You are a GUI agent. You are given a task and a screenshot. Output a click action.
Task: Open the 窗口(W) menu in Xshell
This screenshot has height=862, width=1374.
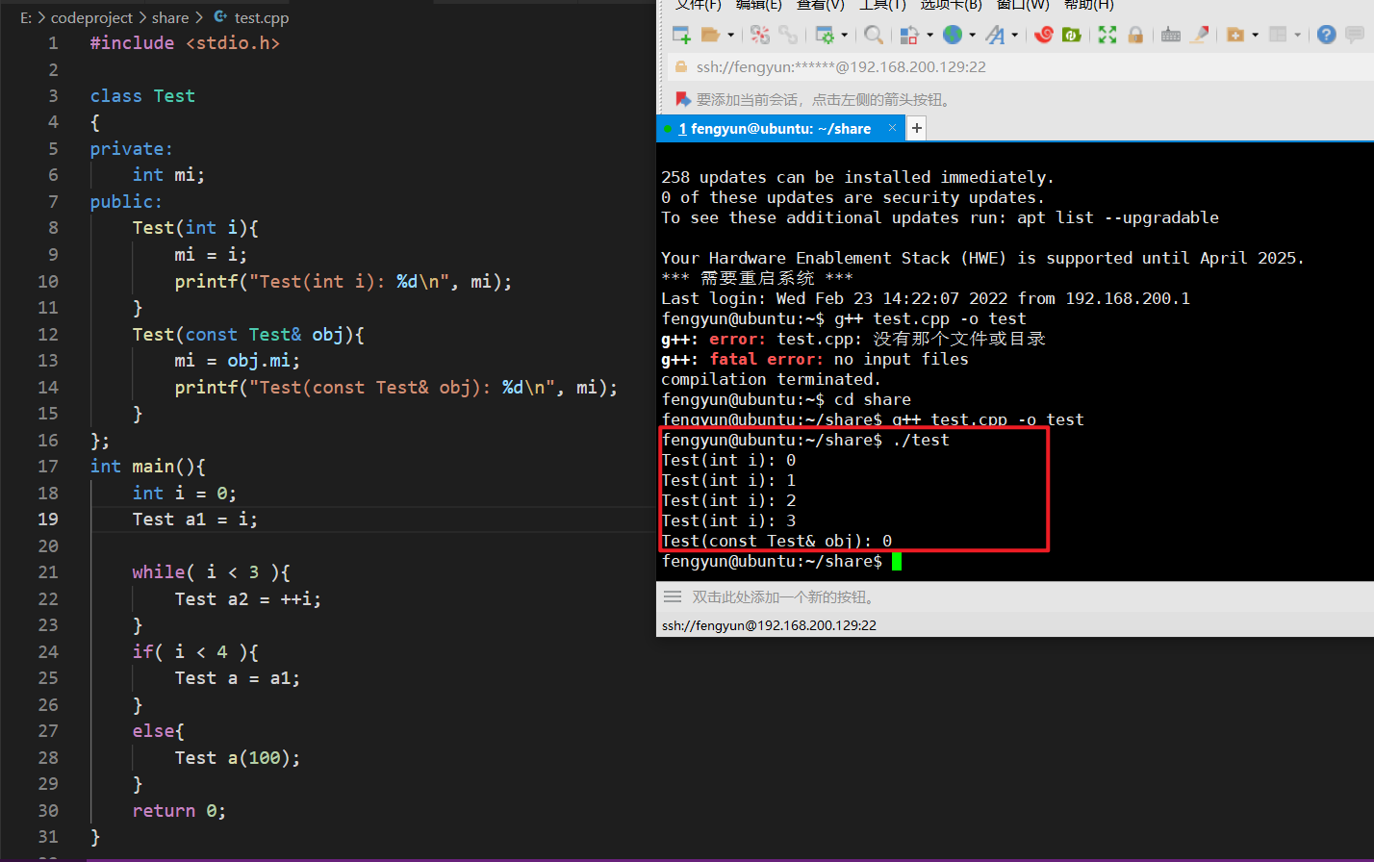pyautogui.click(x=1023, y=5)
